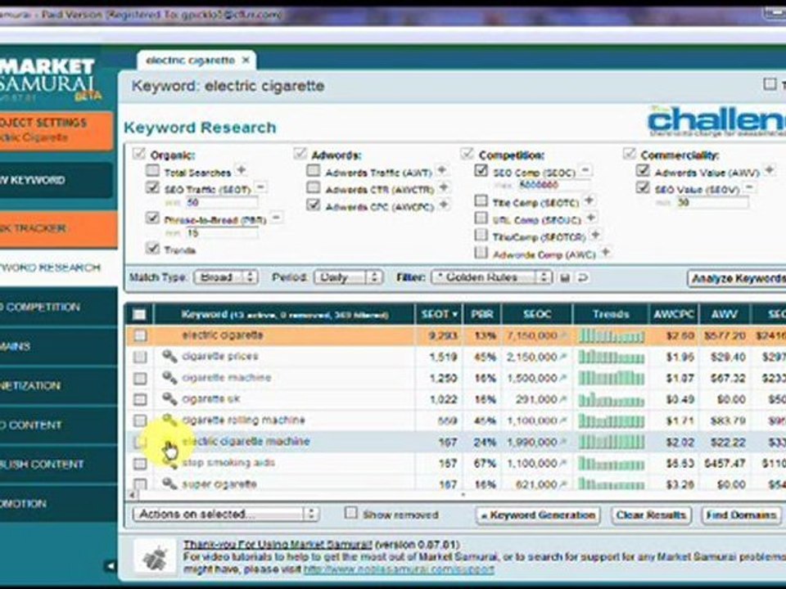Click plus icon beside Adwords CTR (AWCTR)
This screenshot has height=589, width=786.
coord(444,187)
